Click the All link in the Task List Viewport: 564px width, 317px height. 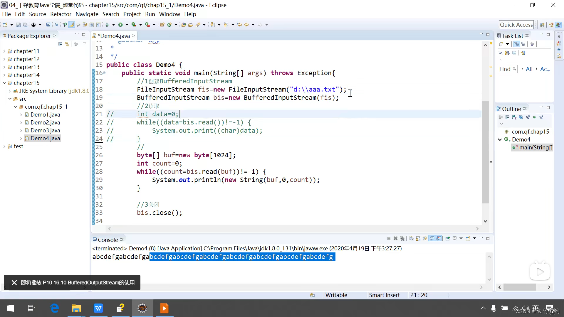(529, 69)
